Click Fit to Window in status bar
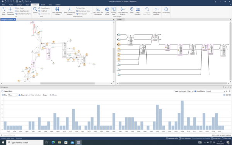This screenshot has width=232, height=145. coord(185,138)
